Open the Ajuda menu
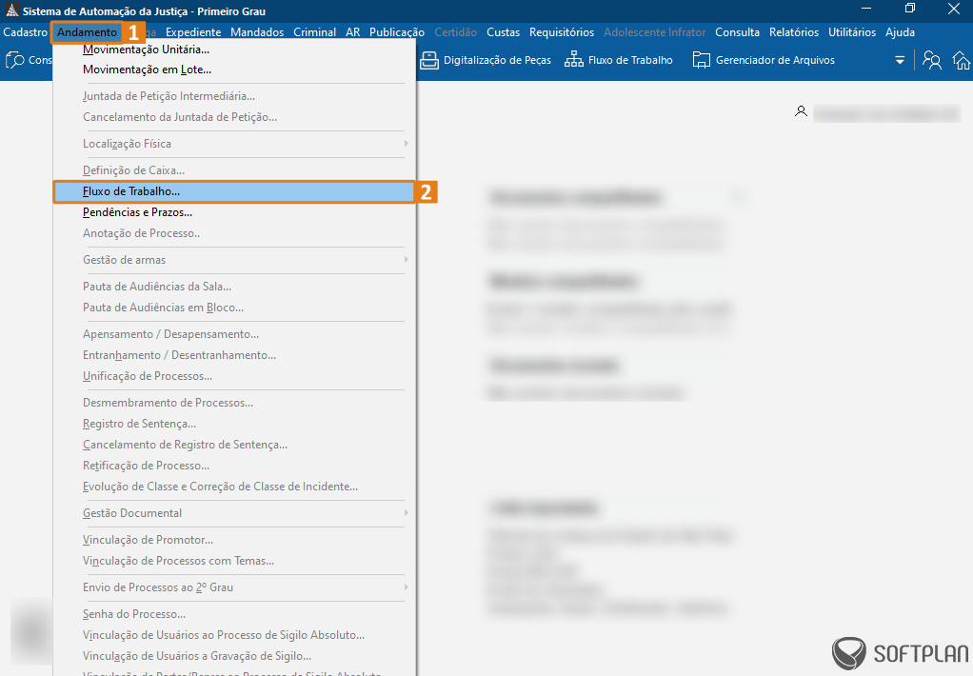The height and width of the screenshot is (676, 973). [900, 32]
